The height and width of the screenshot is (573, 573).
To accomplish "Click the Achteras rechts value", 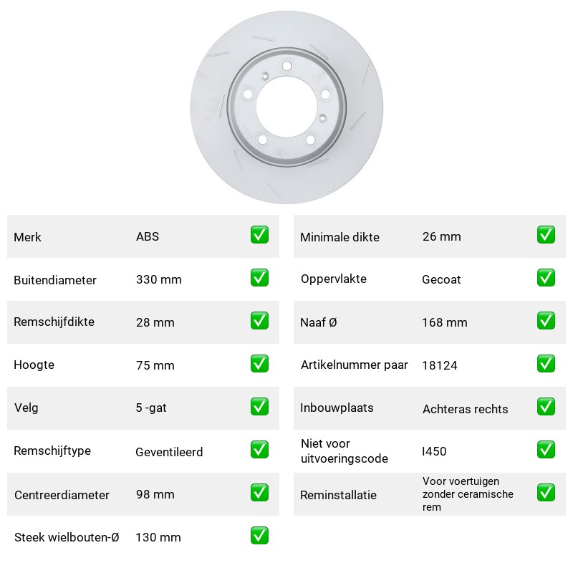I will (465, 409).
